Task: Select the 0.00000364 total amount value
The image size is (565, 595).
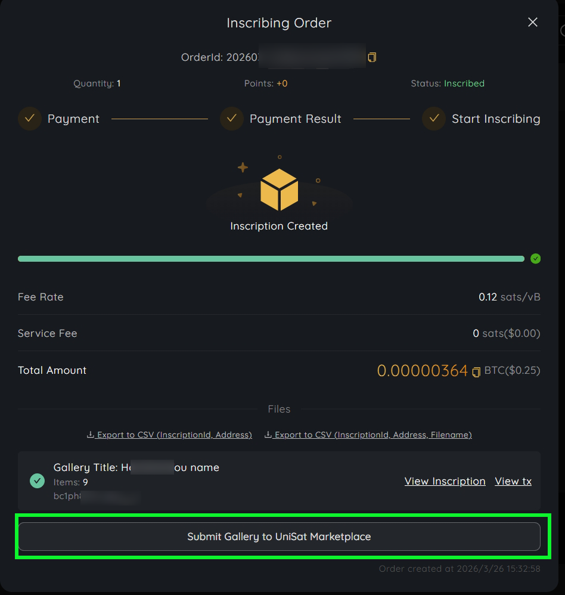Action: tap(422, 371)
